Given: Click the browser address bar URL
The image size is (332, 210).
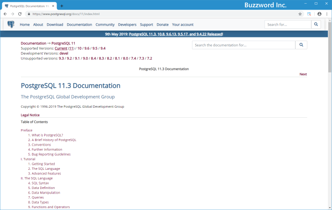Looking at the screenshot, I should [x=66, y=14].
